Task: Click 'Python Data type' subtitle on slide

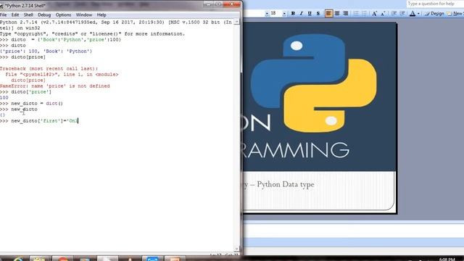Action: point(286,184)
